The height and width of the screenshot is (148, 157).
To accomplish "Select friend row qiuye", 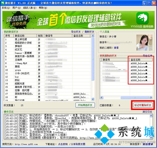I will click(47, 70).
